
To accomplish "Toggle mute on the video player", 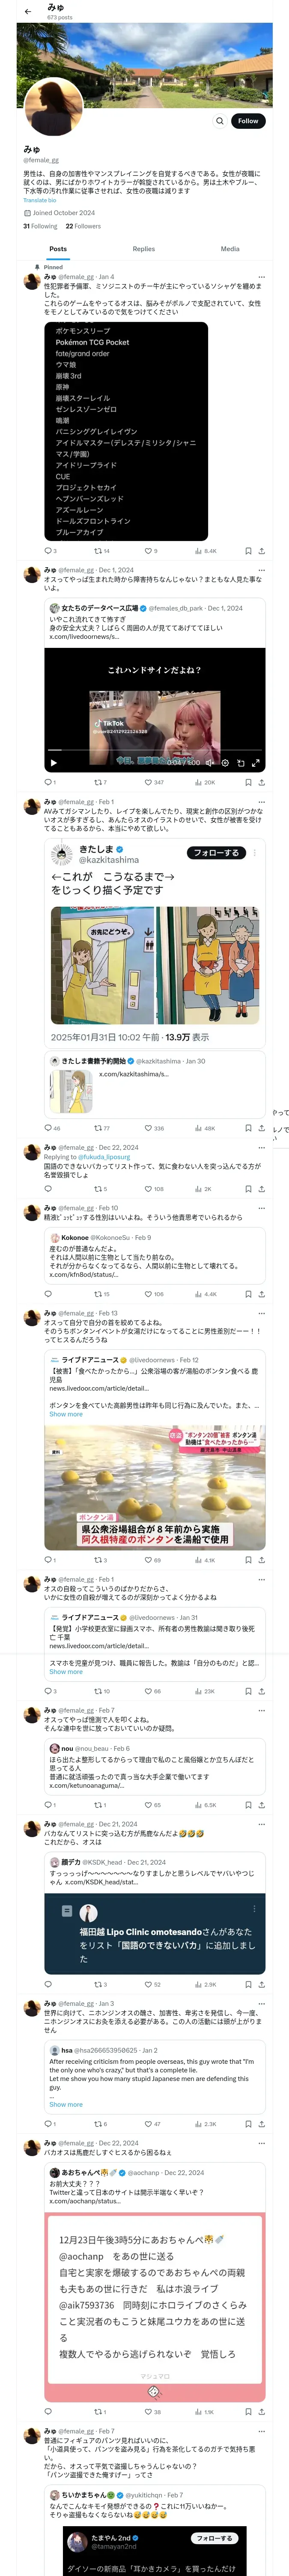I will pyautogui.click(x=209, y=763).
